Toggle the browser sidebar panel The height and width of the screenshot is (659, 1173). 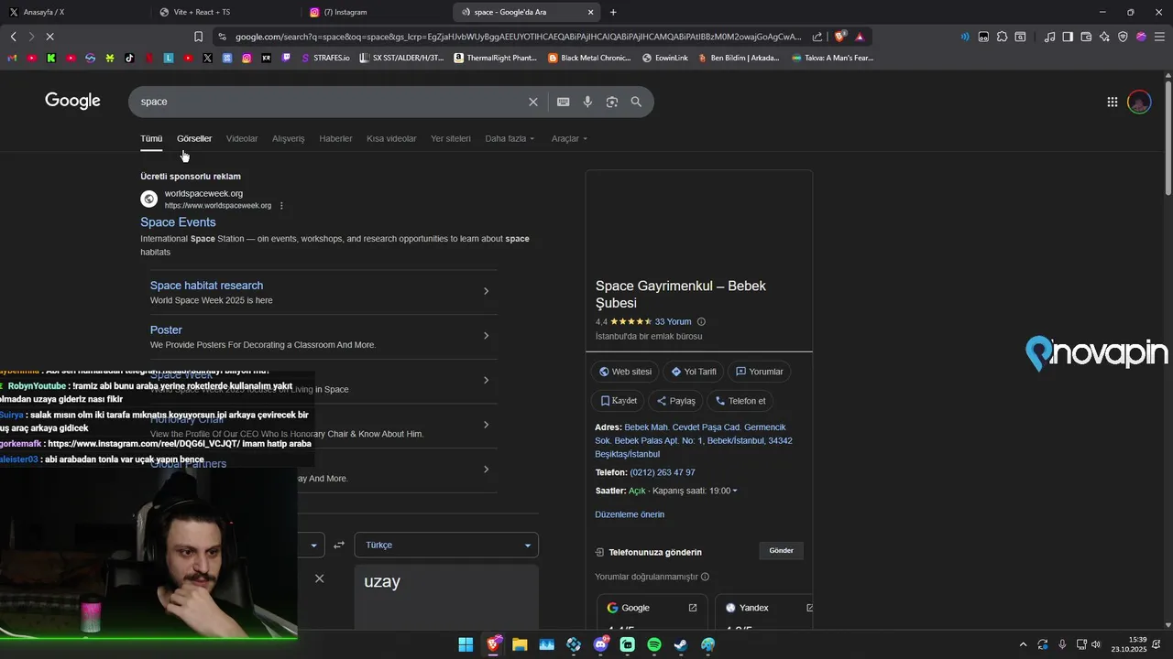(x=1068, y=37)
